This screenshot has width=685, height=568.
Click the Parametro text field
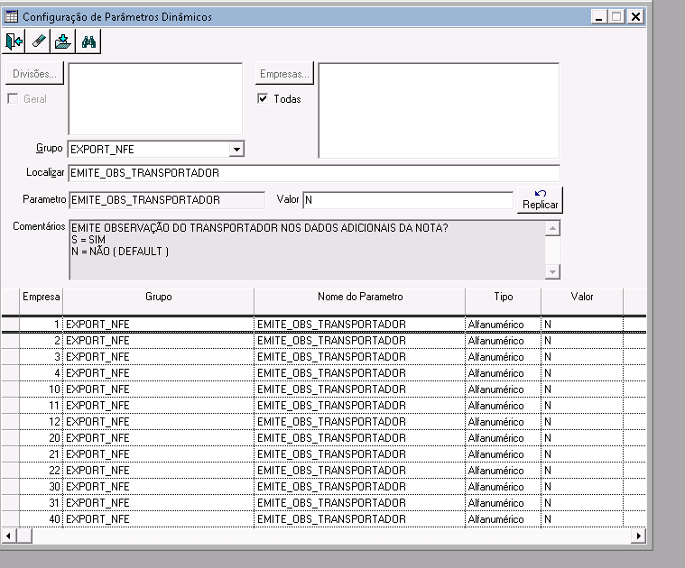click(x=166, y=200)
